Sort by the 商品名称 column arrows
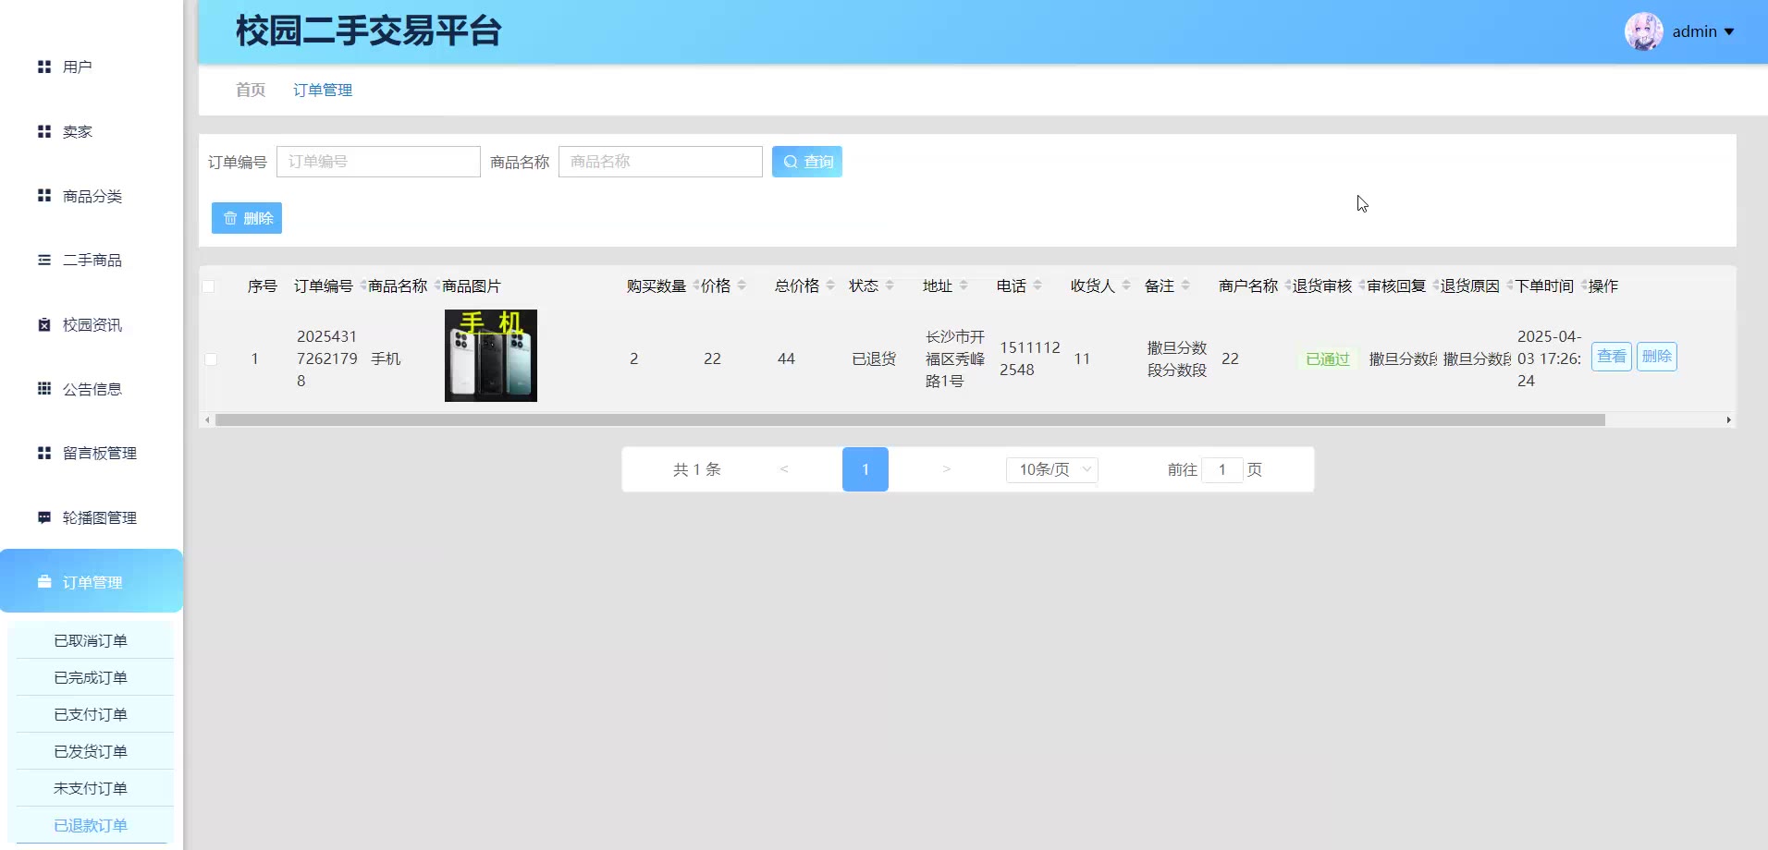This screenshot has height=850, width=1768. (x=437, y=285)
